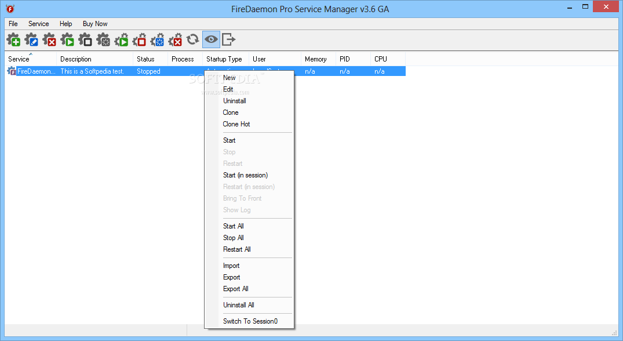Click the 'n/a' value under Memory
This screenshot has width=623, height=341.
(x=310, y=71)
